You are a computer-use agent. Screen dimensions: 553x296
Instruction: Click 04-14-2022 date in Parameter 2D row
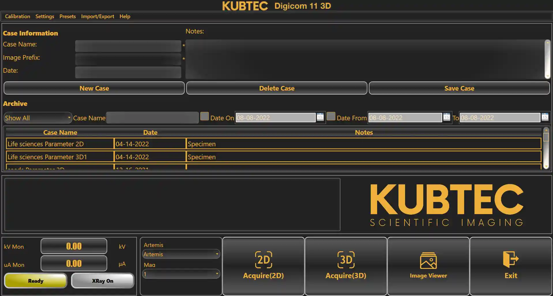[x=150, y=144]
